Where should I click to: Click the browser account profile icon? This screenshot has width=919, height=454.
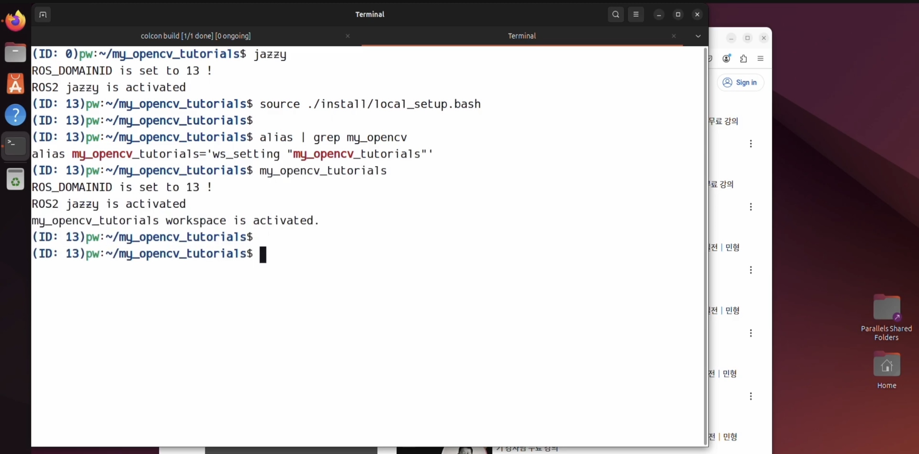tap(726, 58)
